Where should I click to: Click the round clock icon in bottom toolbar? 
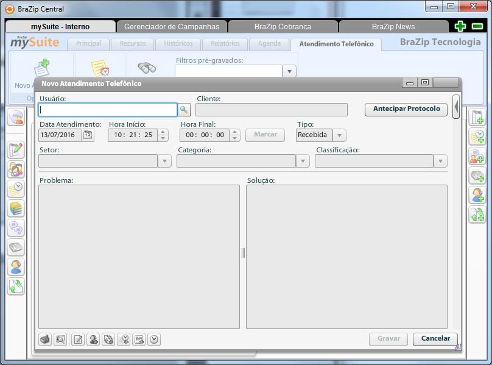154,339
